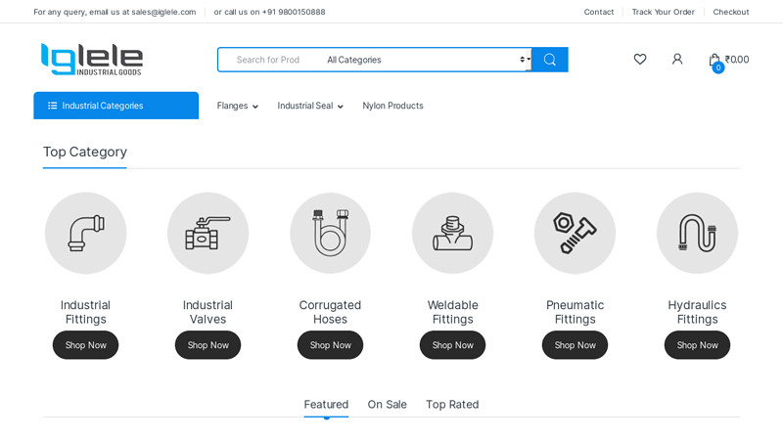Open the Industrial Categories menu button
The image size is (783, 440).
[115, 106]
